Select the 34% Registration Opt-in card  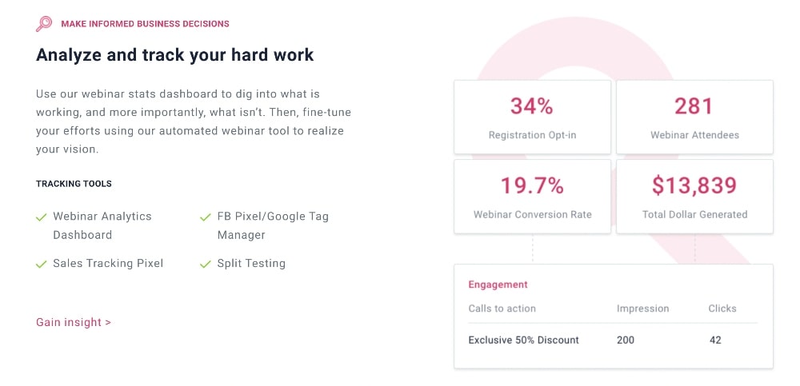pyautogui.click(x=532, y=117)
